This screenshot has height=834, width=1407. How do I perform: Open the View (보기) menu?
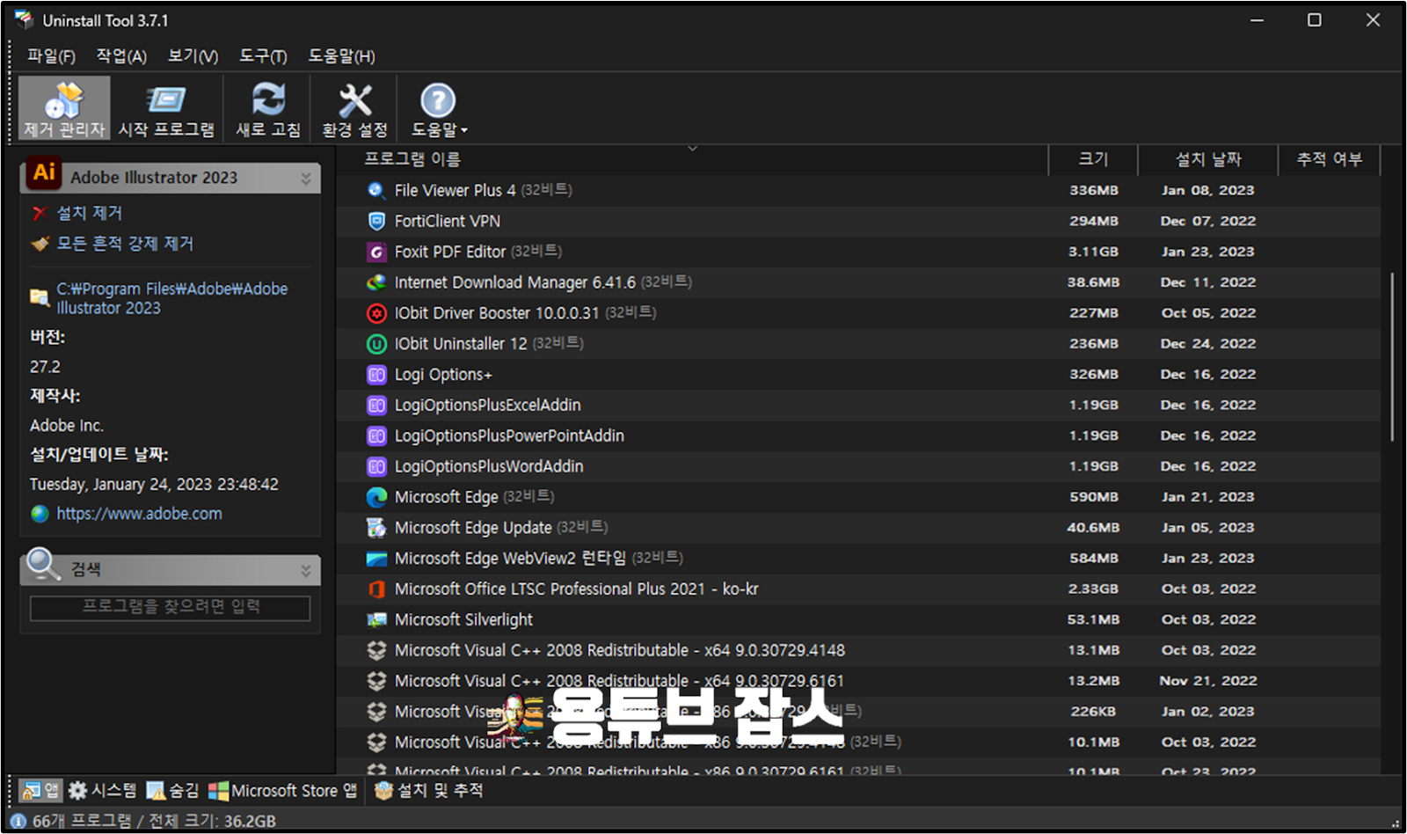pyautogui.click(x=193, y=56)
